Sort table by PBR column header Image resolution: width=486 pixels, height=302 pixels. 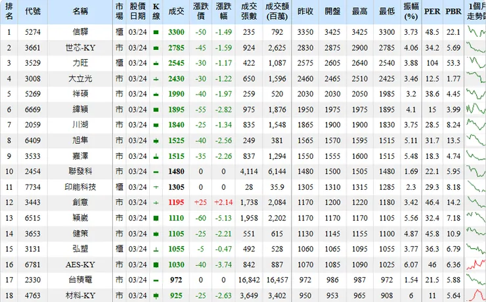tap(453, 11)
